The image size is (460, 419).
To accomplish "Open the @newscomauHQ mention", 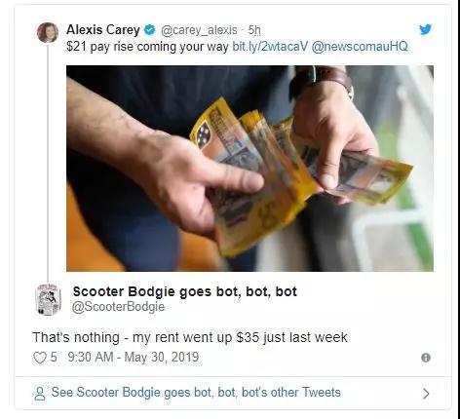I will coord(360,47).
